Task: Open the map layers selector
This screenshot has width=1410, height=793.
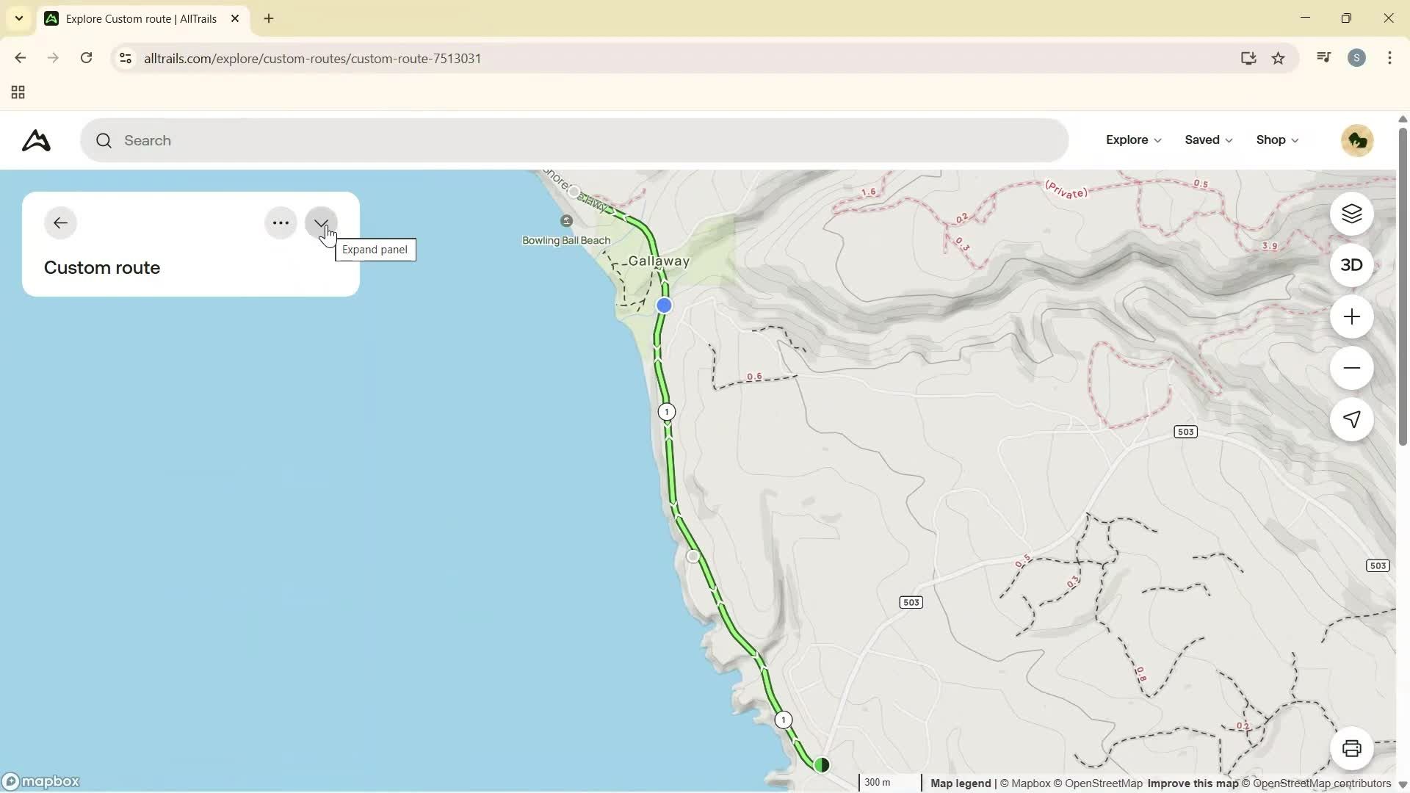Action: pyautogui.click(x=1351, y=214)
